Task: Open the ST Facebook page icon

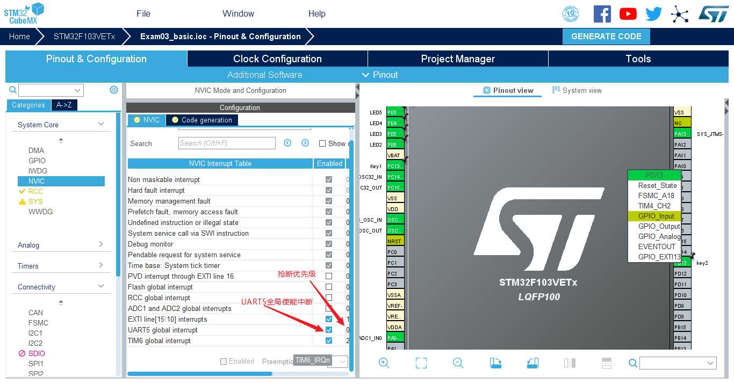Action: point(602,13)
